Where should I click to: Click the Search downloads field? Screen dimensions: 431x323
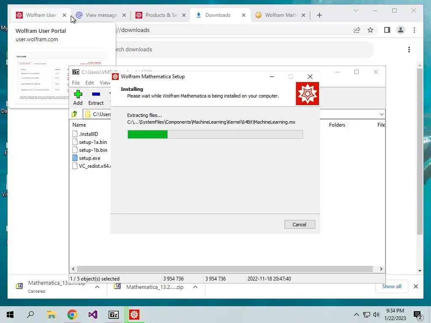pos(245,50)
